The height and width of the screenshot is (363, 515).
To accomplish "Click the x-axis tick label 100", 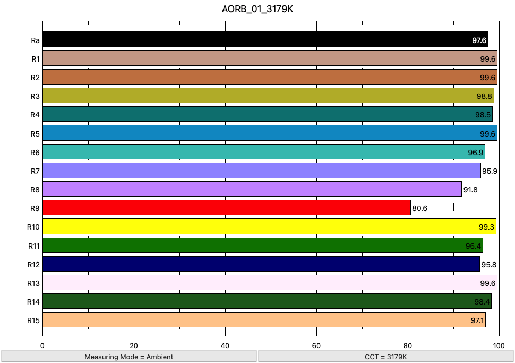I will [x=499, y=345].
